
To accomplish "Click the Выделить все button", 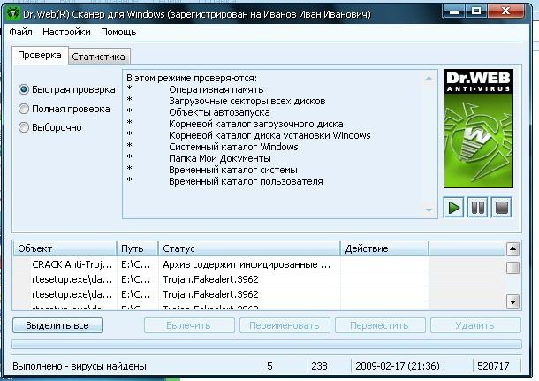I will click(57, 325).
